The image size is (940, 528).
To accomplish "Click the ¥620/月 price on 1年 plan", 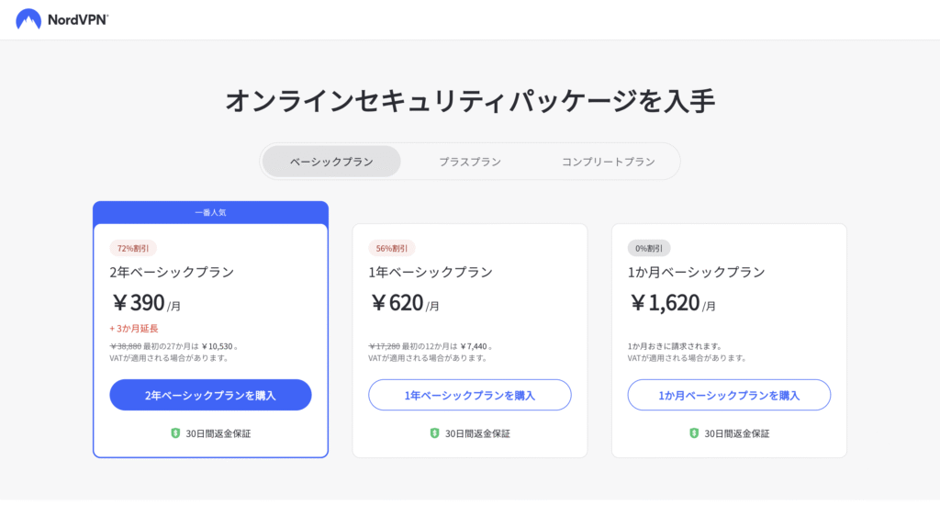I will (405, 303).
